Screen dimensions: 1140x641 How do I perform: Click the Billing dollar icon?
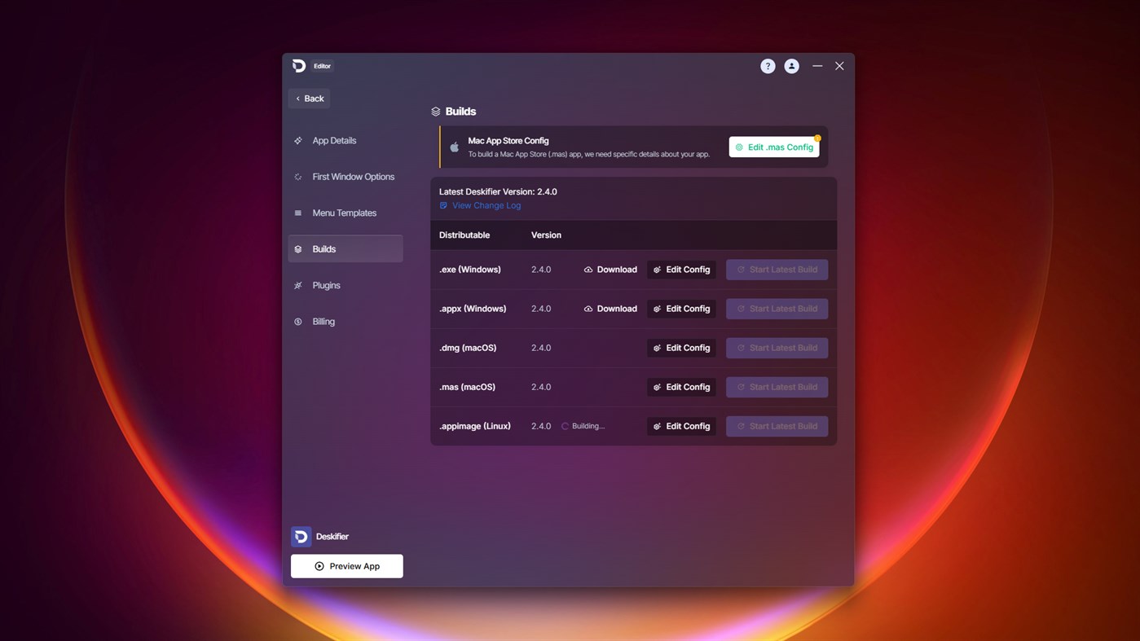pyautogui.click(x=298, y=322)
